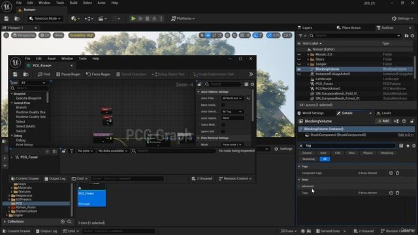Open Build menu in main editor
Screen dimensions: 418x235
[73, 3]
